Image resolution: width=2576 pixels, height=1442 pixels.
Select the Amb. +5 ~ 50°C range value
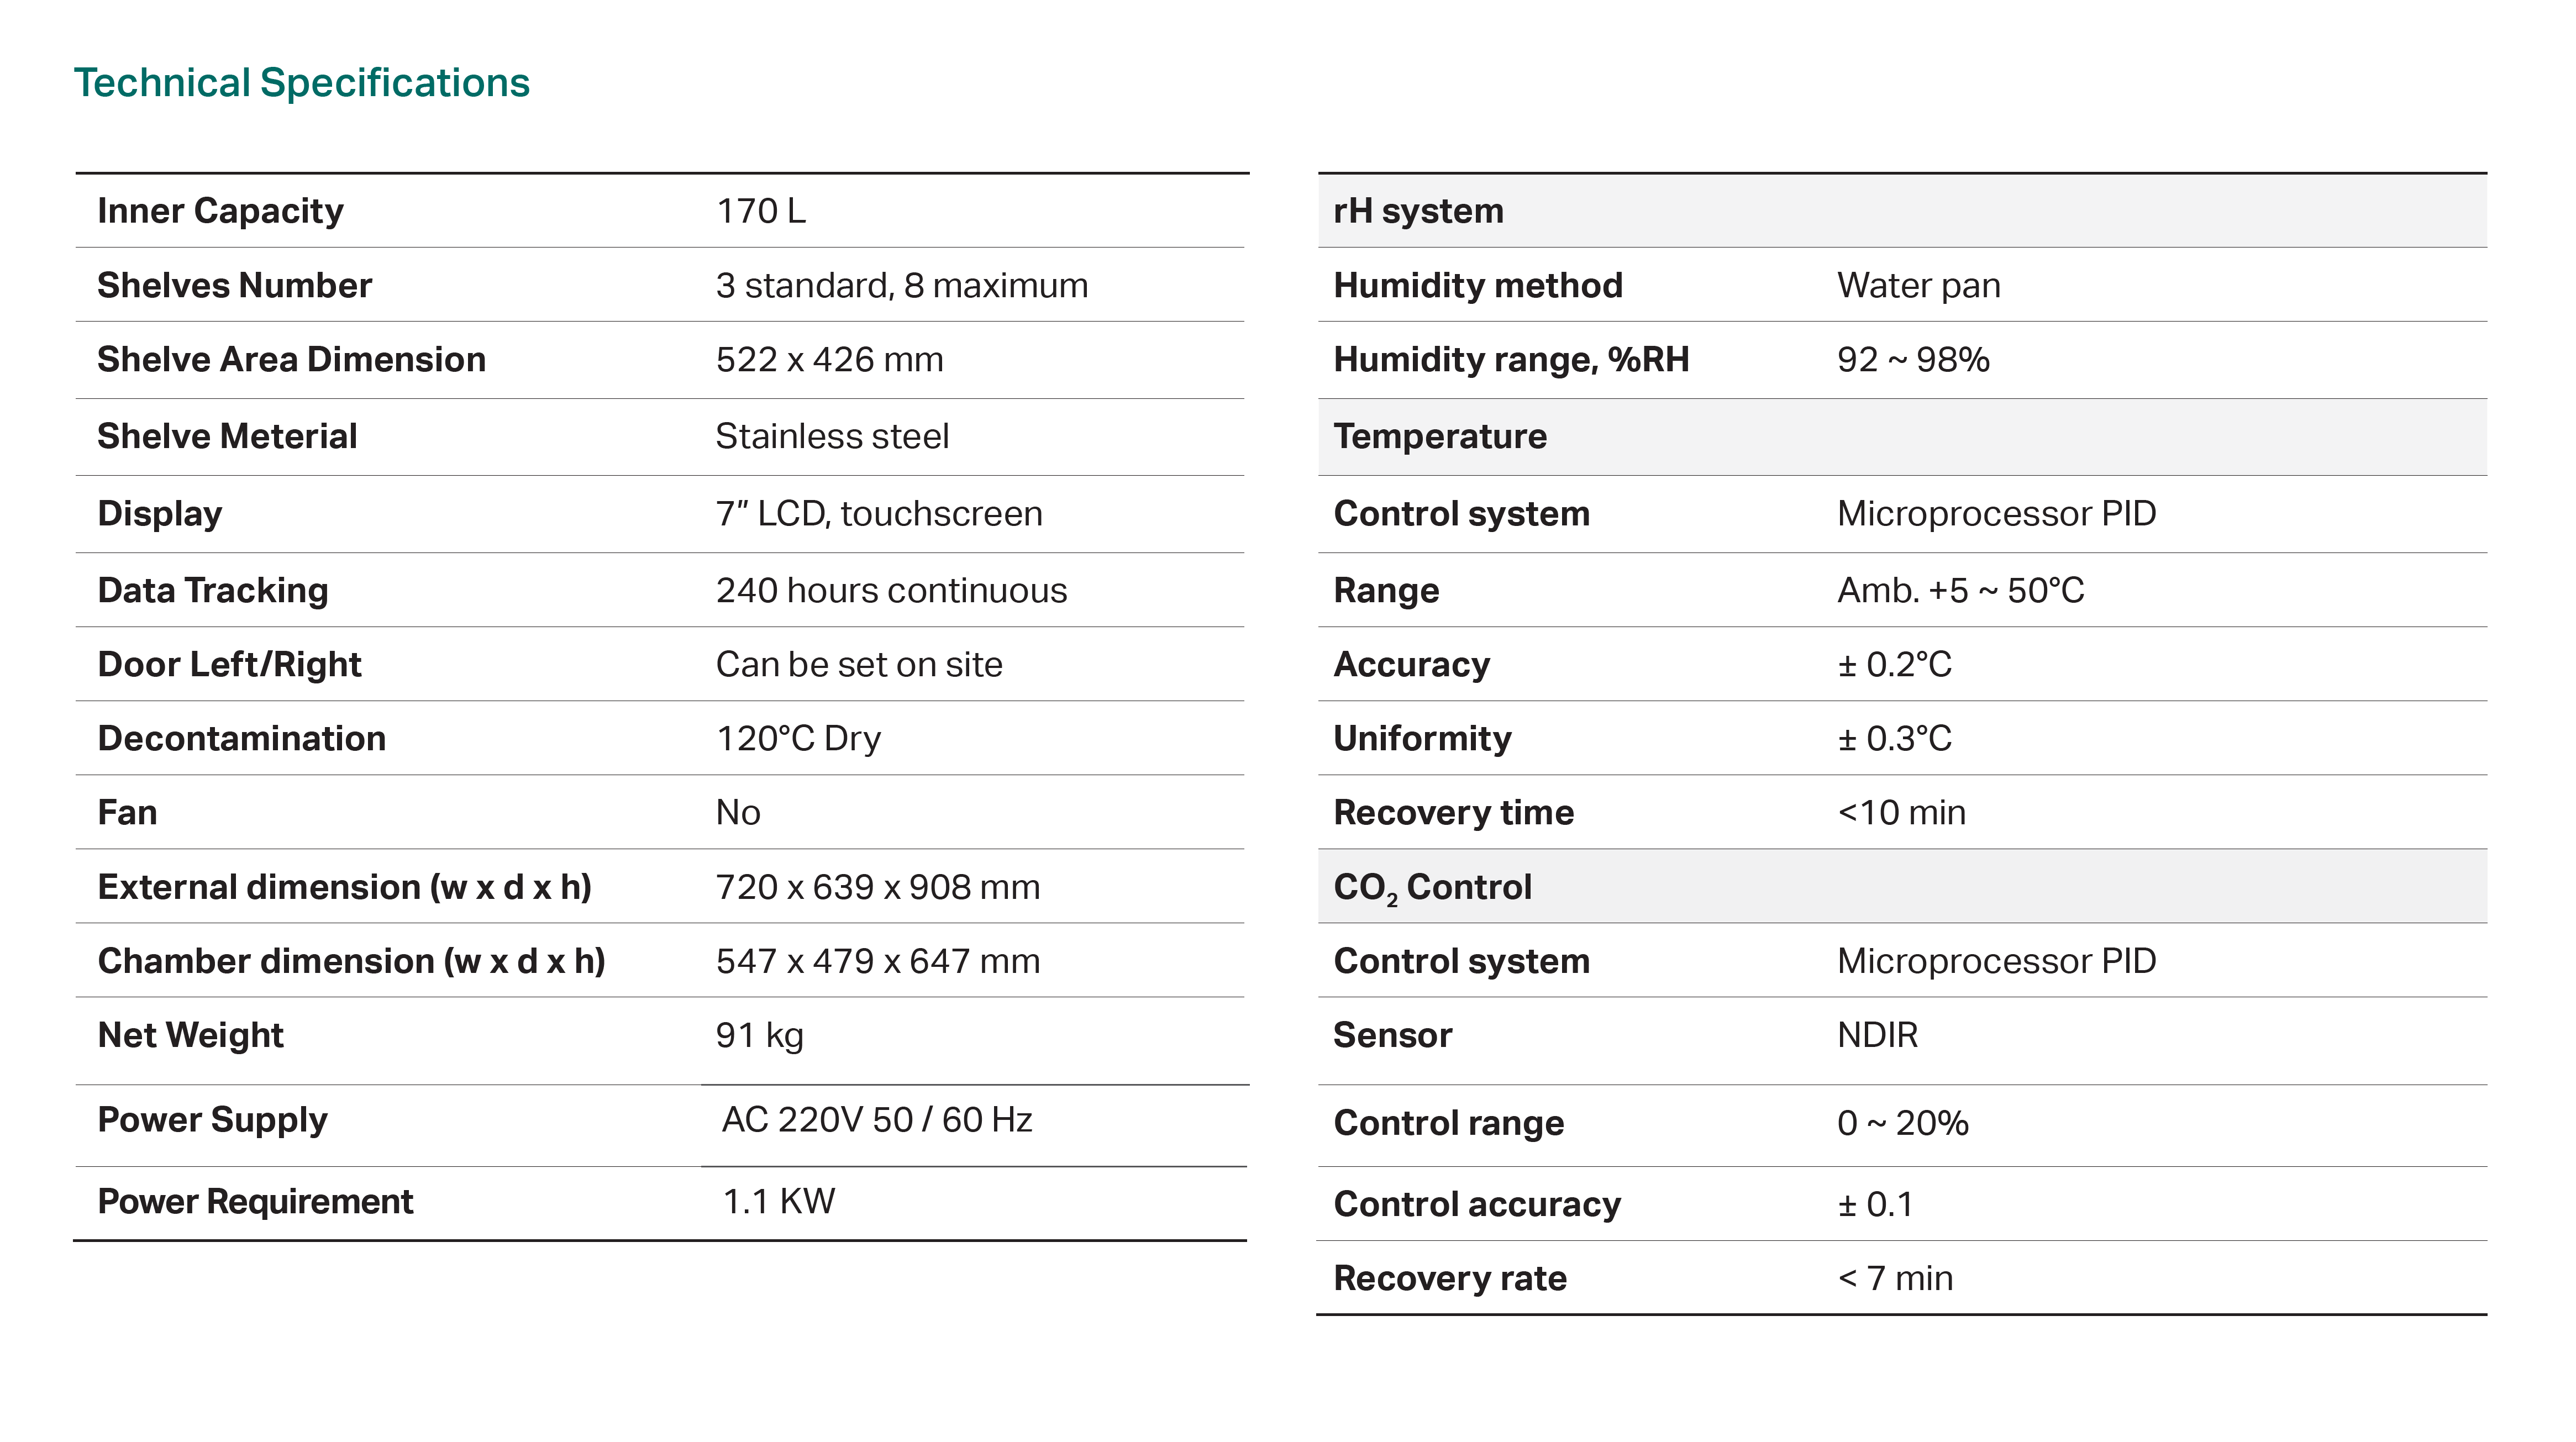pyautogui.click(x=1960, y=591)
